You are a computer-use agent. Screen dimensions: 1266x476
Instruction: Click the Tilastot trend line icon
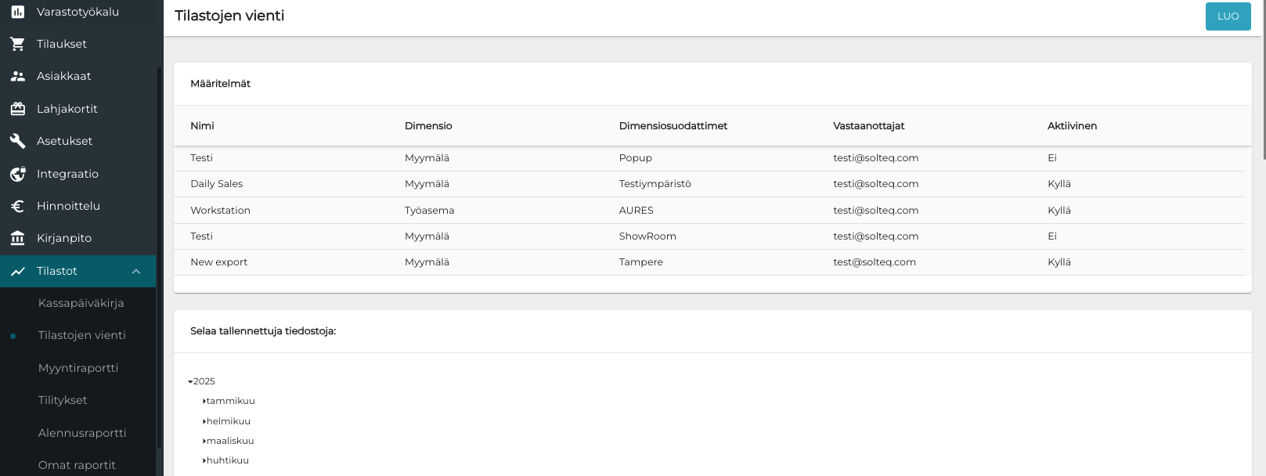(17, 271)
